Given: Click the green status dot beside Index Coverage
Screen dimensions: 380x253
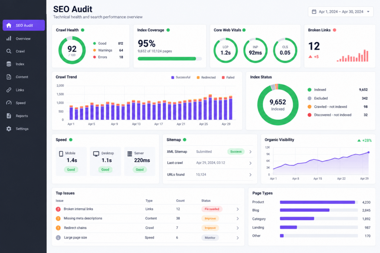Looking at the screenshot, I should [168, 30].
